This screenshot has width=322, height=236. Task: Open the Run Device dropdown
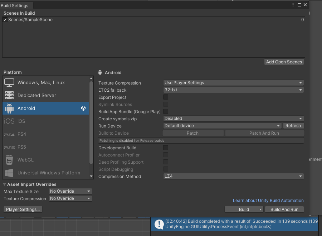pyautogui.click(x=222, y=126)
